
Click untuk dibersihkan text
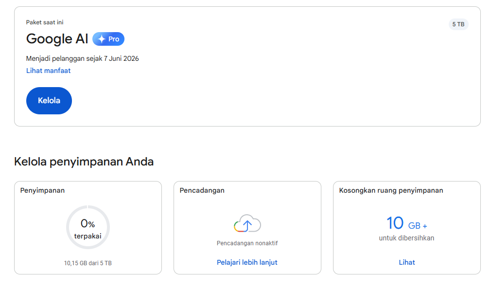click(x=406, y=238)
